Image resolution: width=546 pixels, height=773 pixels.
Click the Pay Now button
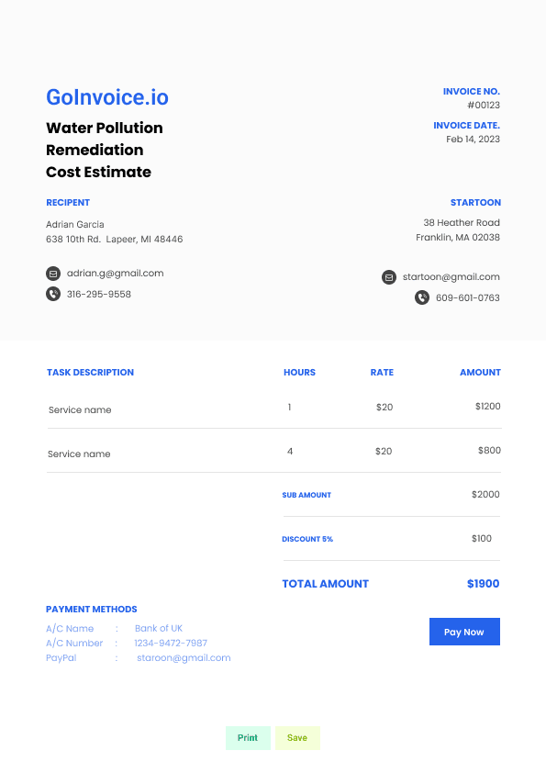(464, 632)
